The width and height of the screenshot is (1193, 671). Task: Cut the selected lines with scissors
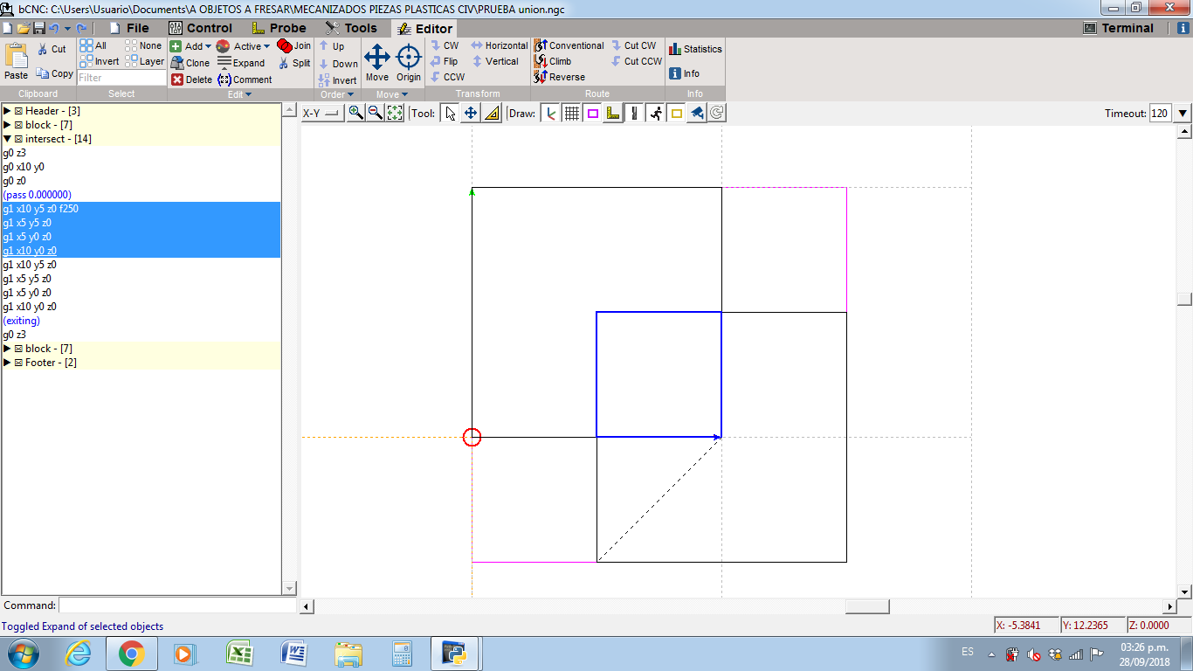[52, 49]
